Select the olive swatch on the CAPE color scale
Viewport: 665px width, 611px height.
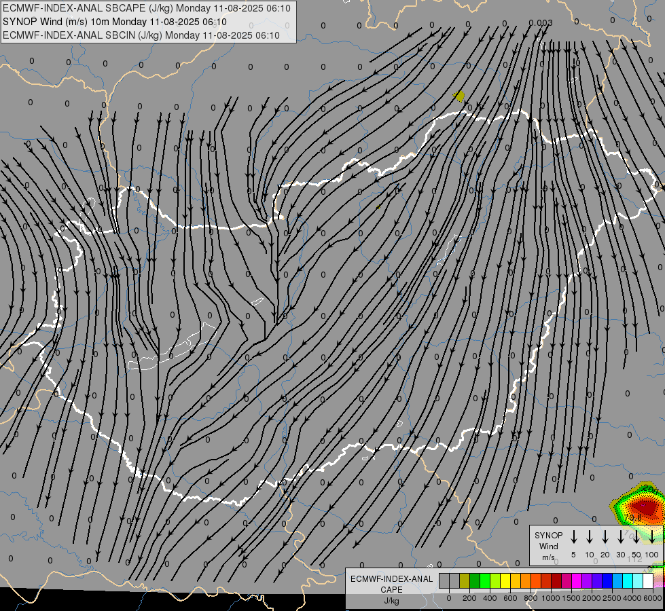(x=465, y=580)
